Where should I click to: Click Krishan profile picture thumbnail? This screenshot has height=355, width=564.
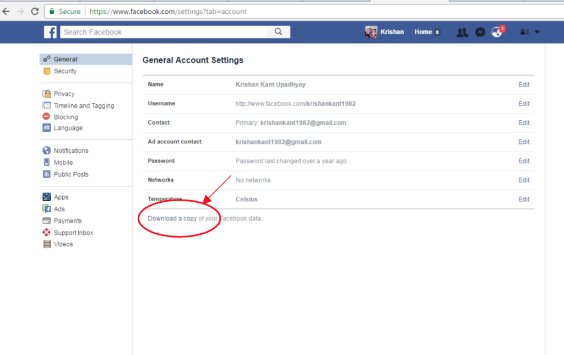[x=371, y=32]
